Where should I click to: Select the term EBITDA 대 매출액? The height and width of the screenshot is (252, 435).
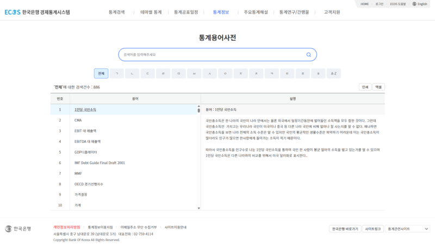pos(88,142)
